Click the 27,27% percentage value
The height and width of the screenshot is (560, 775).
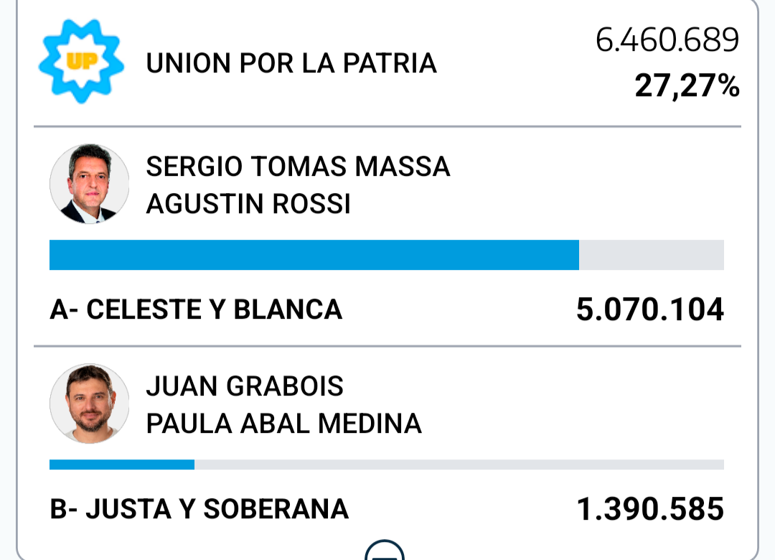pos(687,86)
